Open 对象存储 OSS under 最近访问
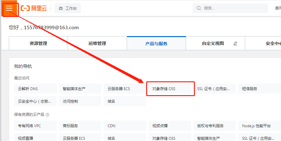The image size is (281, 141). 170,89
